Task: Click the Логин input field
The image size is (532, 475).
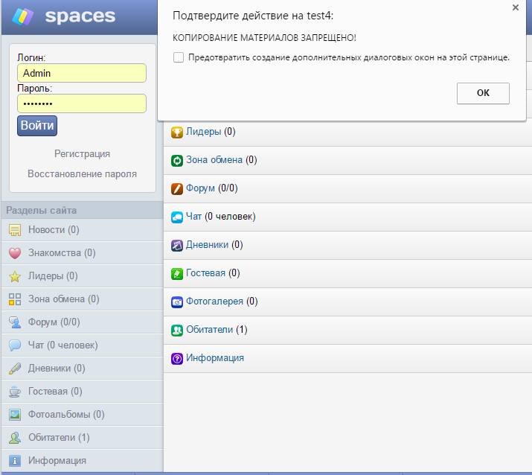Action: (x=81, y=73)
